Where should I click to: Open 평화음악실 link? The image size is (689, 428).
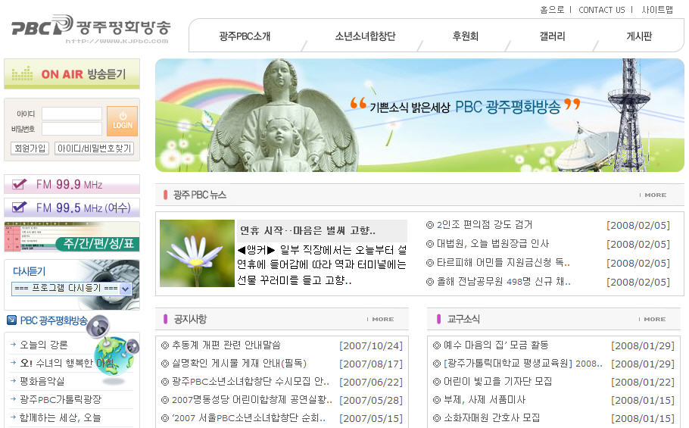(x=42, y=381)
